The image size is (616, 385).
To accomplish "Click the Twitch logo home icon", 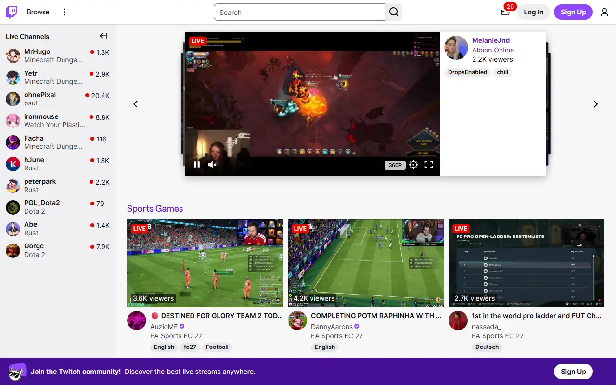I will tap(12, 13).
